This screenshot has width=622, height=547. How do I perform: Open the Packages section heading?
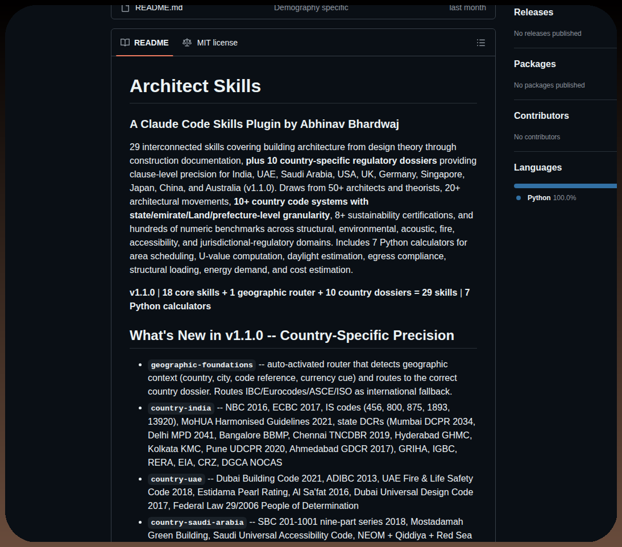535,64
